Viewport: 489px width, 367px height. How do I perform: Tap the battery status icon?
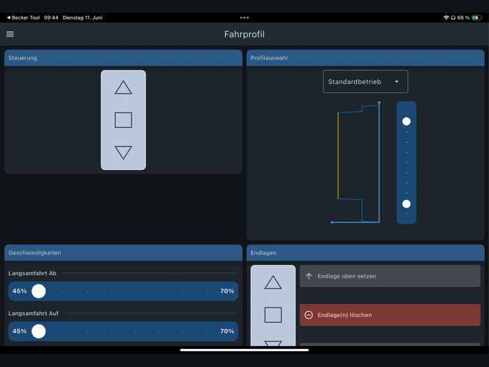477,17
